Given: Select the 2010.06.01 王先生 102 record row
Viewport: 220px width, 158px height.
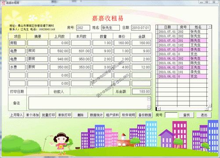Looking at the screenshot, I should point(182,68).
